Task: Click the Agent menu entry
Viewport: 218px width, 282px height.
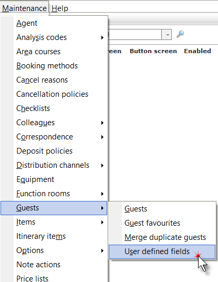Action: pyautogui.click(x=54, y=23)
